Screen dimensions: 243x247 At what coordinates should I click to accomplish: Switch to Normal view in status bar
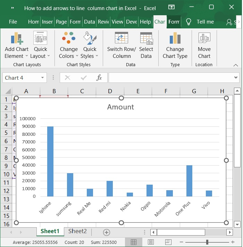tap(134, 242)
